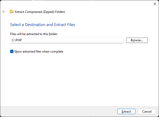Close the extract dialog with X icon

pos(155,4)
